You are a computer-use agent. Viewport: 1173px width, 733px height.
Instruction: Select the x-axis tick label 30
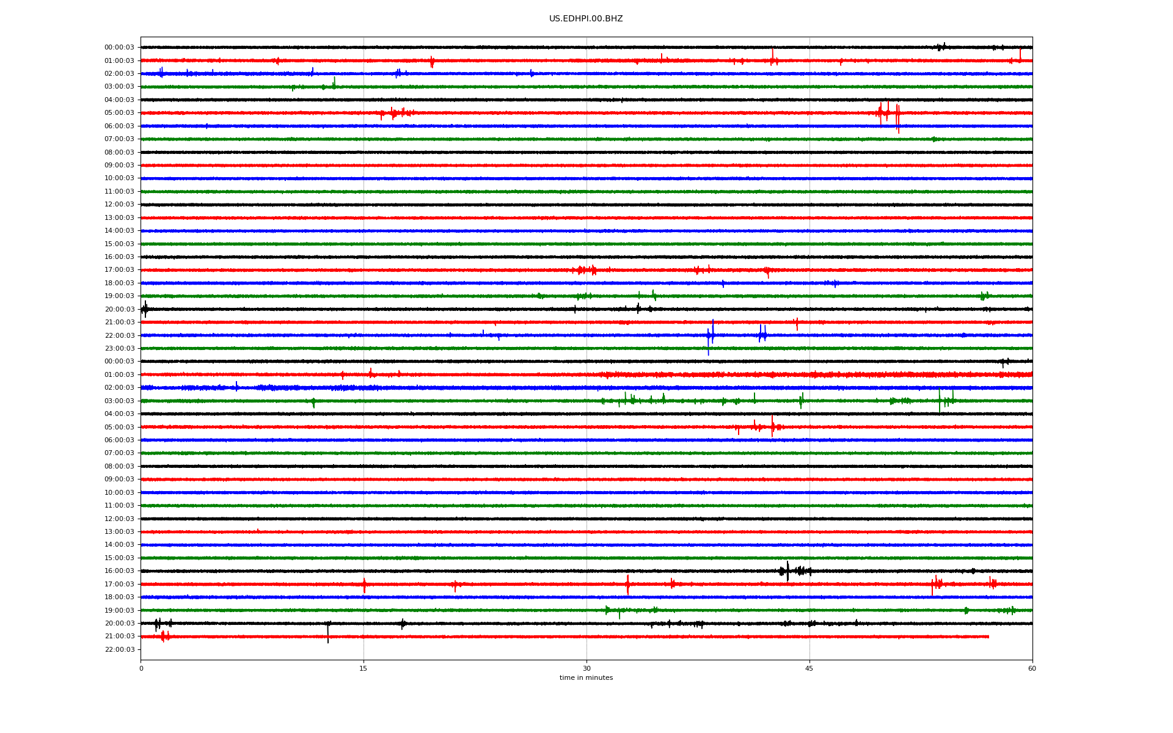click(586, 668)
